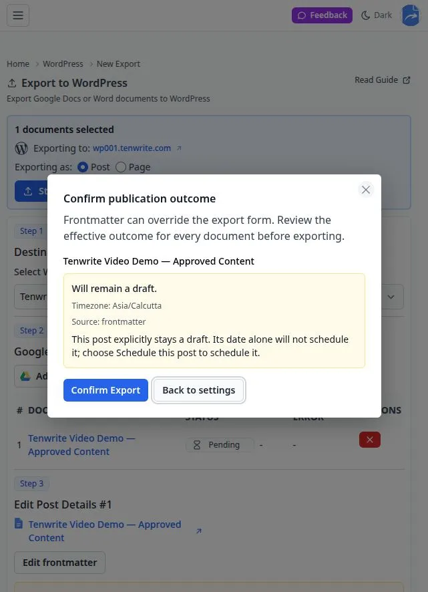
Task: Open document in new tab arrow icon
Action: click(199, 531)
